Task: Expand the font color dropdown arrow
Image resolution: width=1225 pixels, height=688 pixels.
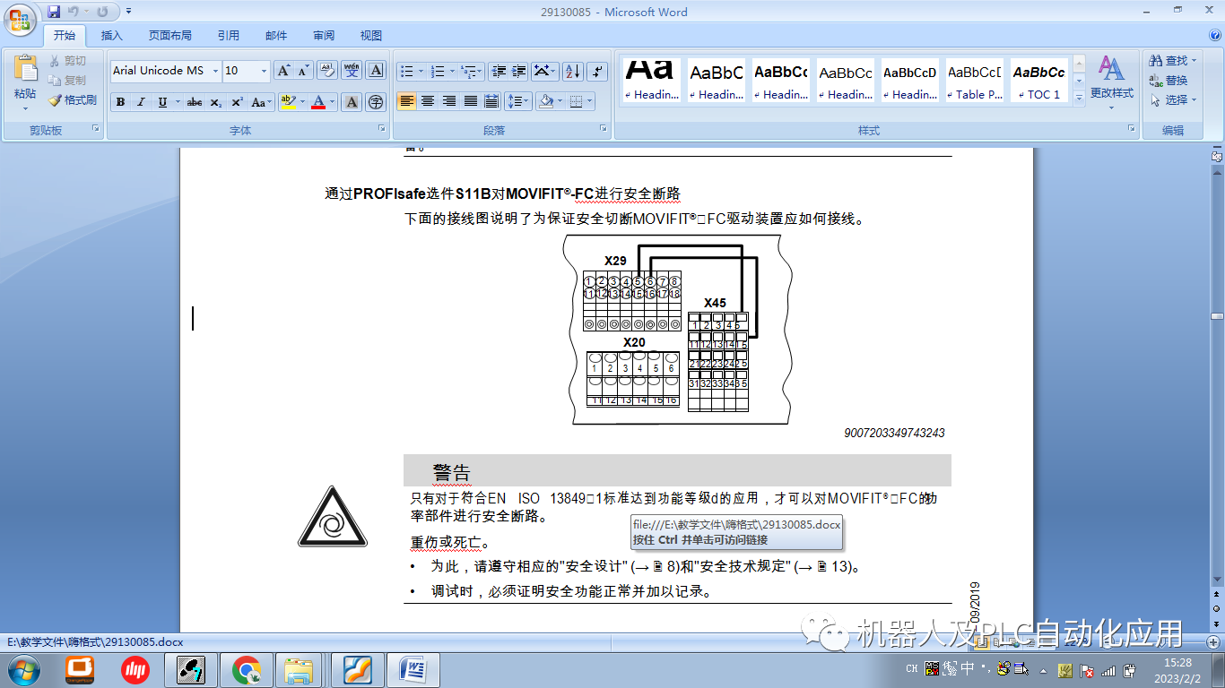Action: coord(331,102)
